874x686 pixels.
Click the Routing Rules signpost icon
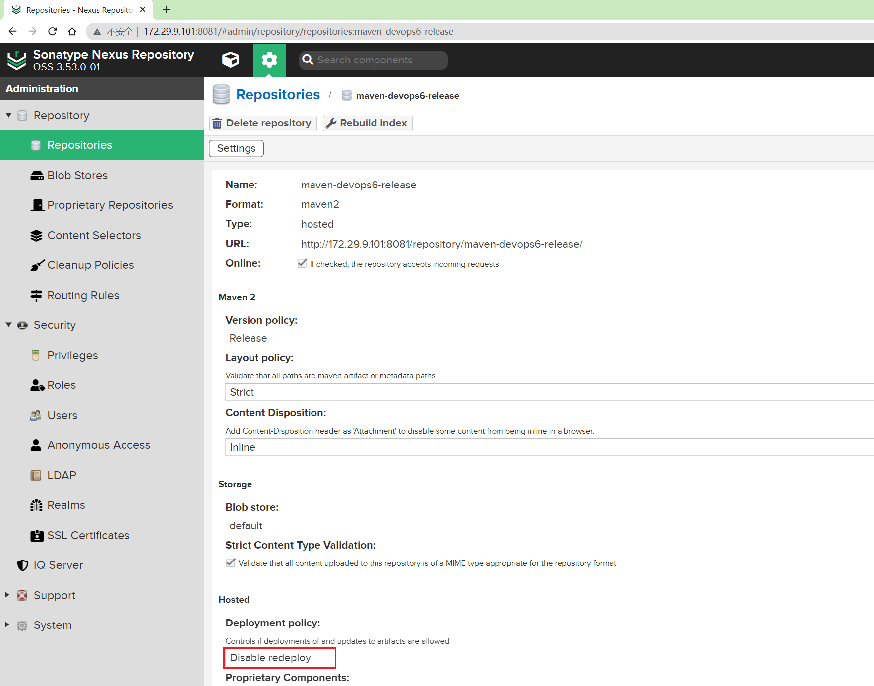click(36, 296)
